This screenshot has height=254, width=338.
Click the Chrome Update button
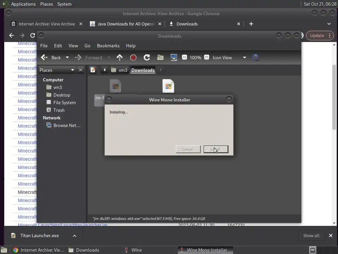(317, 36)
